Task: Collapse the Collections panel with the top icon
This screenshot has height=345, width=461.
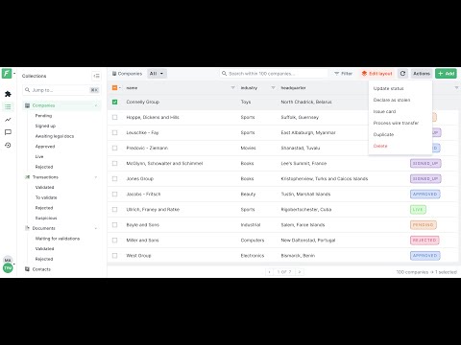Action: pos(96,76)
